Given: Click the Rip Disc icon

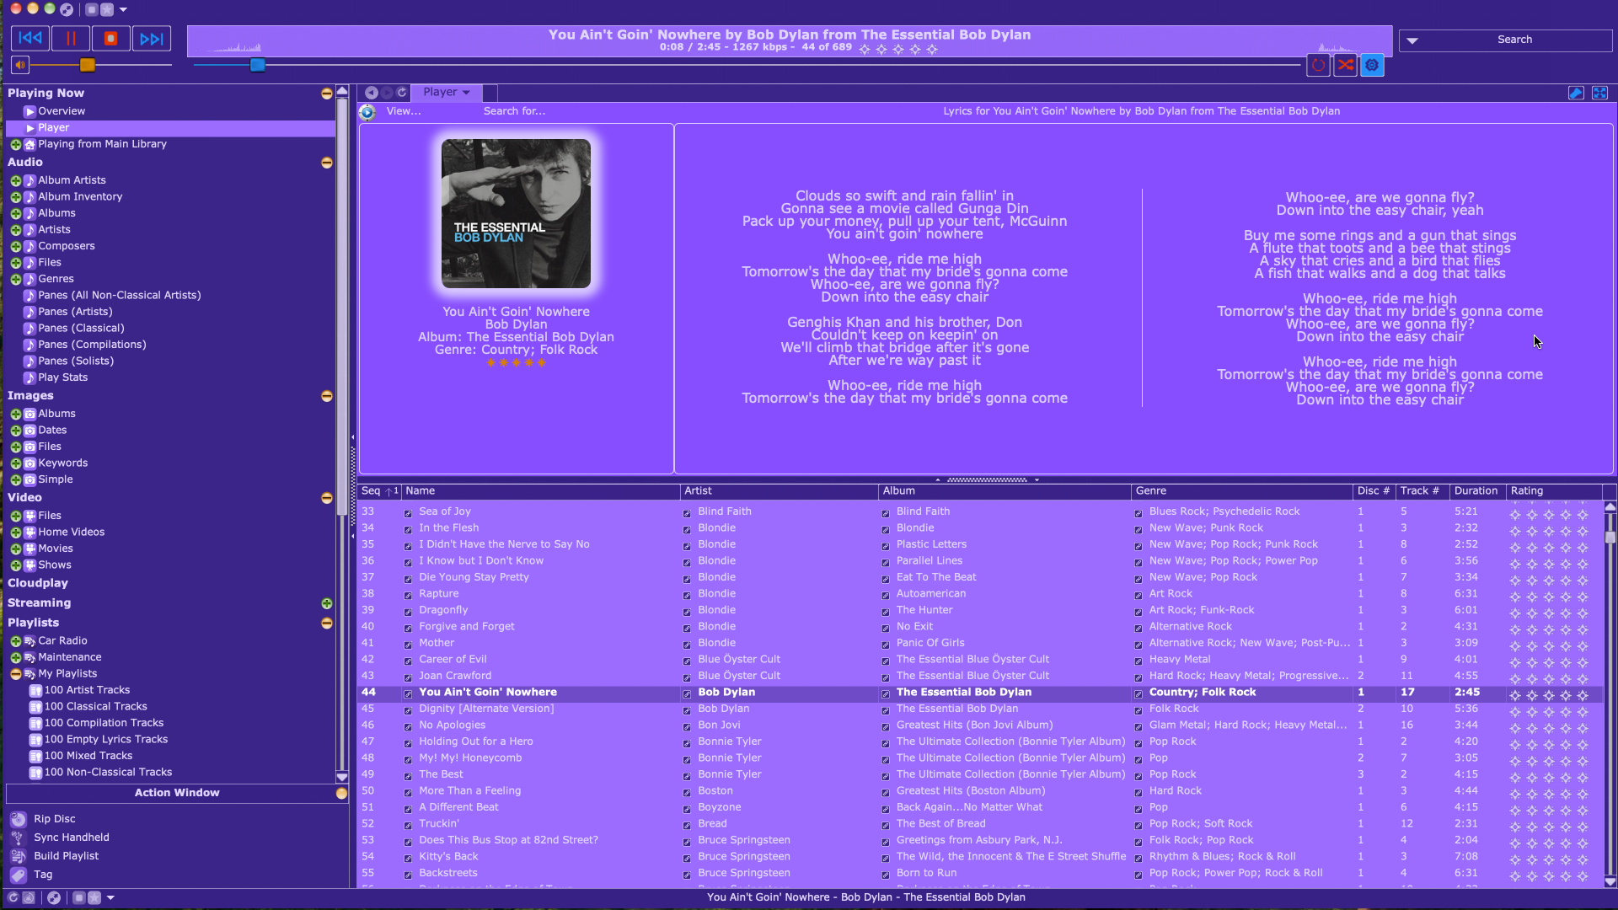Looking at the screenshot, I should (x=19, y=819).
